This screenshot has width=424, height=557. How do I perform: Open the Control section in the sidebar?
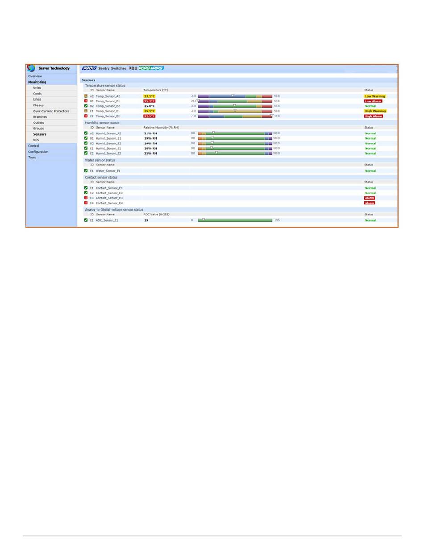pos(33,146)
